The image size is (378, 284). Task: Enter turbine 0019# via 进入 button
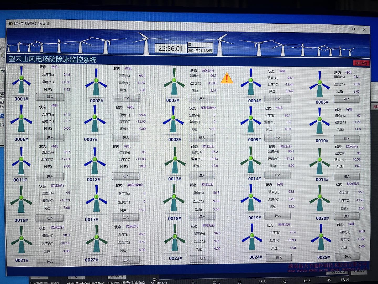[x=277, y=216]
